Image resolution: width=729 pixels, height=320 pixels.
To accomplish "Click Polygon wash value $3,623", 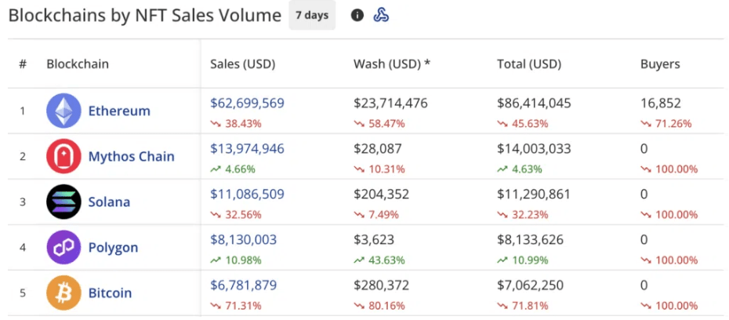I will pyautogui.click(x=374, y=239).
